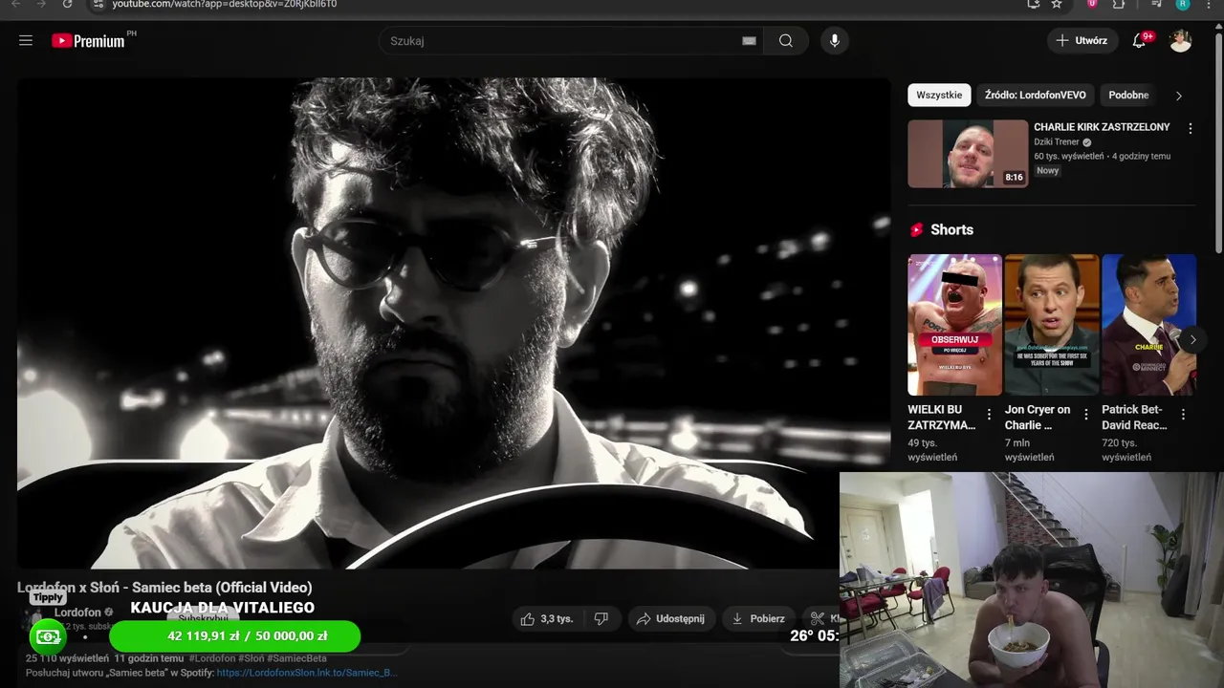Image resolution: width=1224 pixels, height=688 pixels.
Task: Select the Wszystkie filter chip
Action: click(x=939, y=95)
